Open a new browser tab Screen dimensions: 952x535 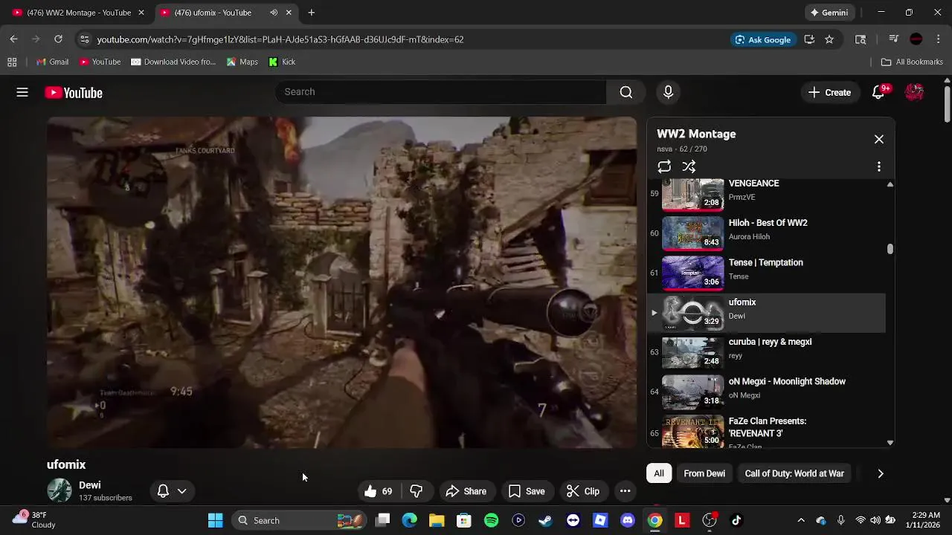[x=311, y=13]
